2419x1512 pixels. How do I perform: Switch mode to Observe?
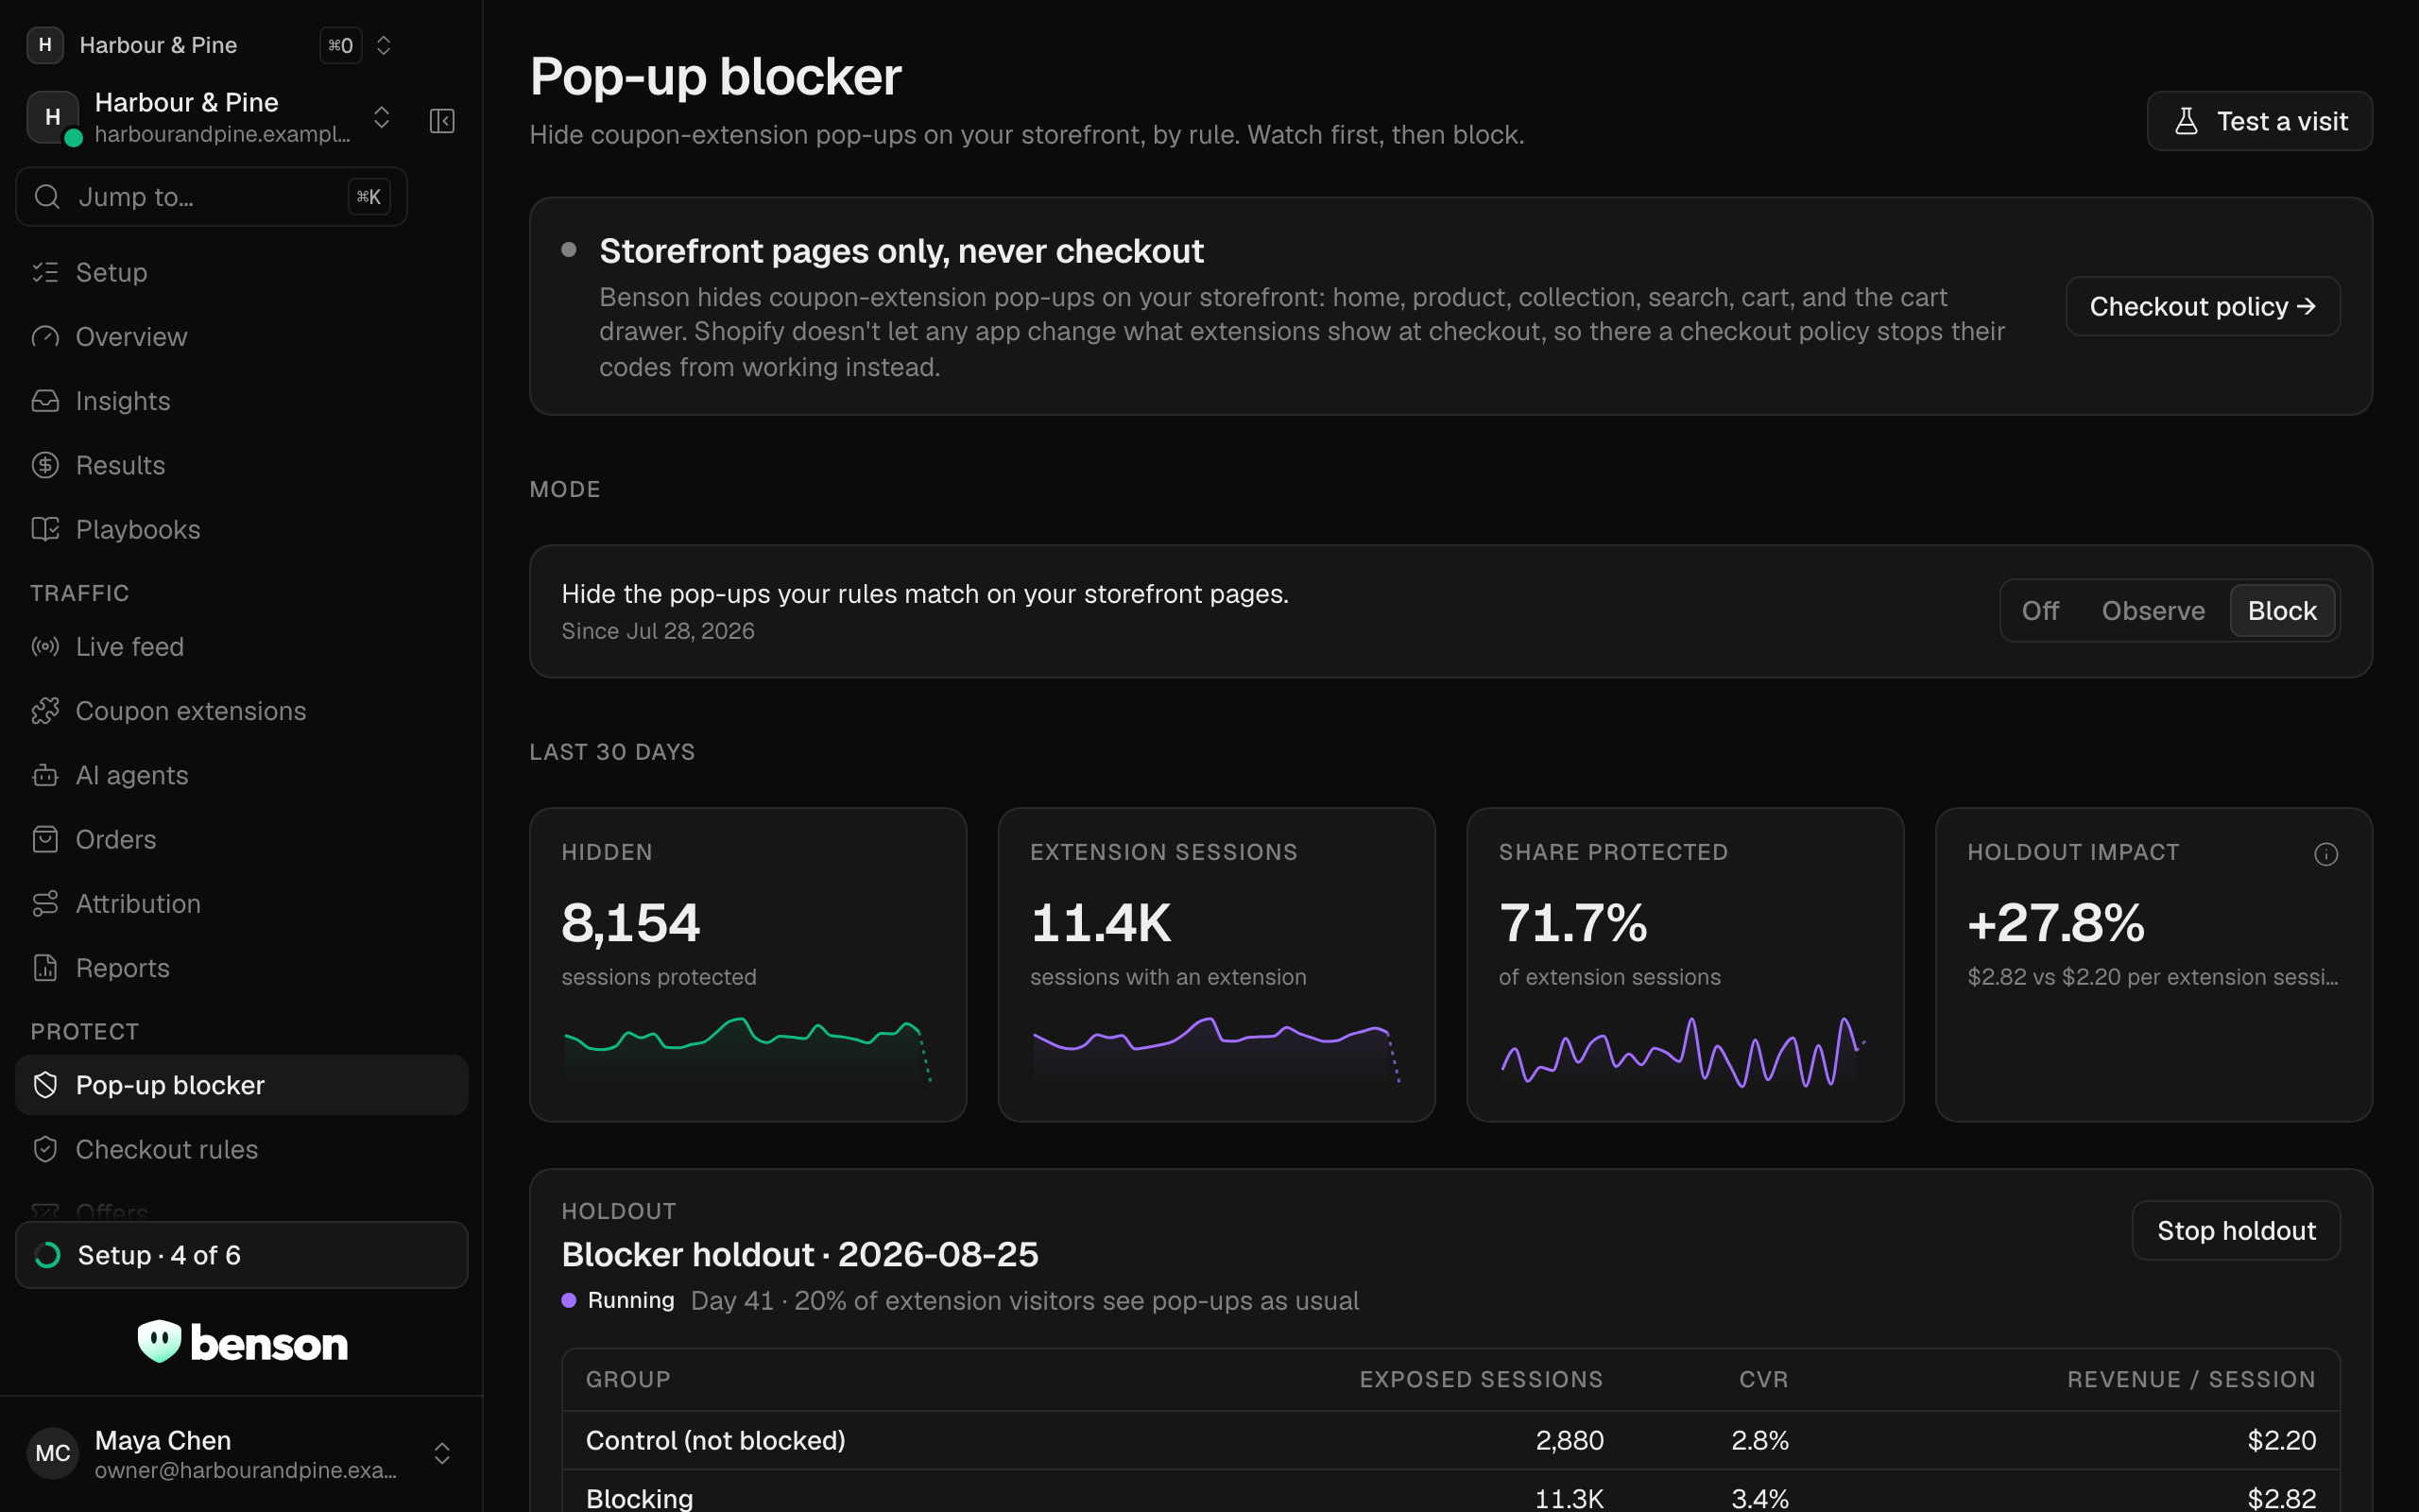[2153, 611]
